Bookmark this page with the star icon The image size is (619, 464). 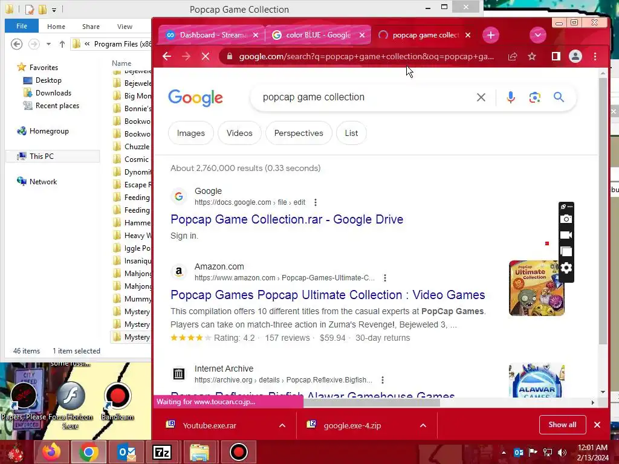point(532,56)
